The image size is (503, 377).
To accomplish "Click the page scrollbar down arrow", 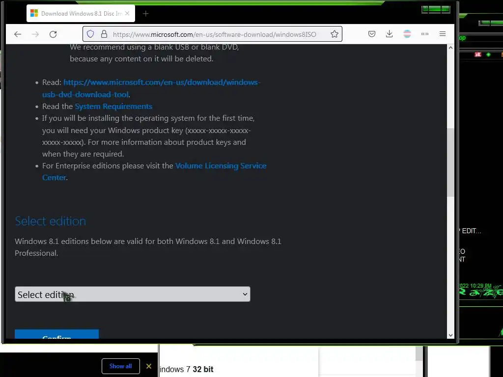I will click(451, 335).
